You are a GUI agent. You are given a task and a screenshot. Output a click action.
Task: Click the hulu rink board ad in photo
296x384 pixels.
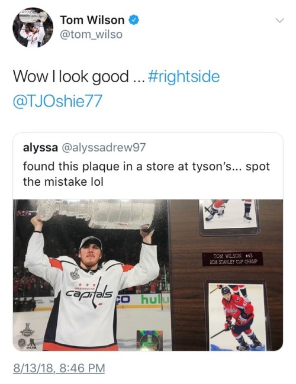[155, 300]
